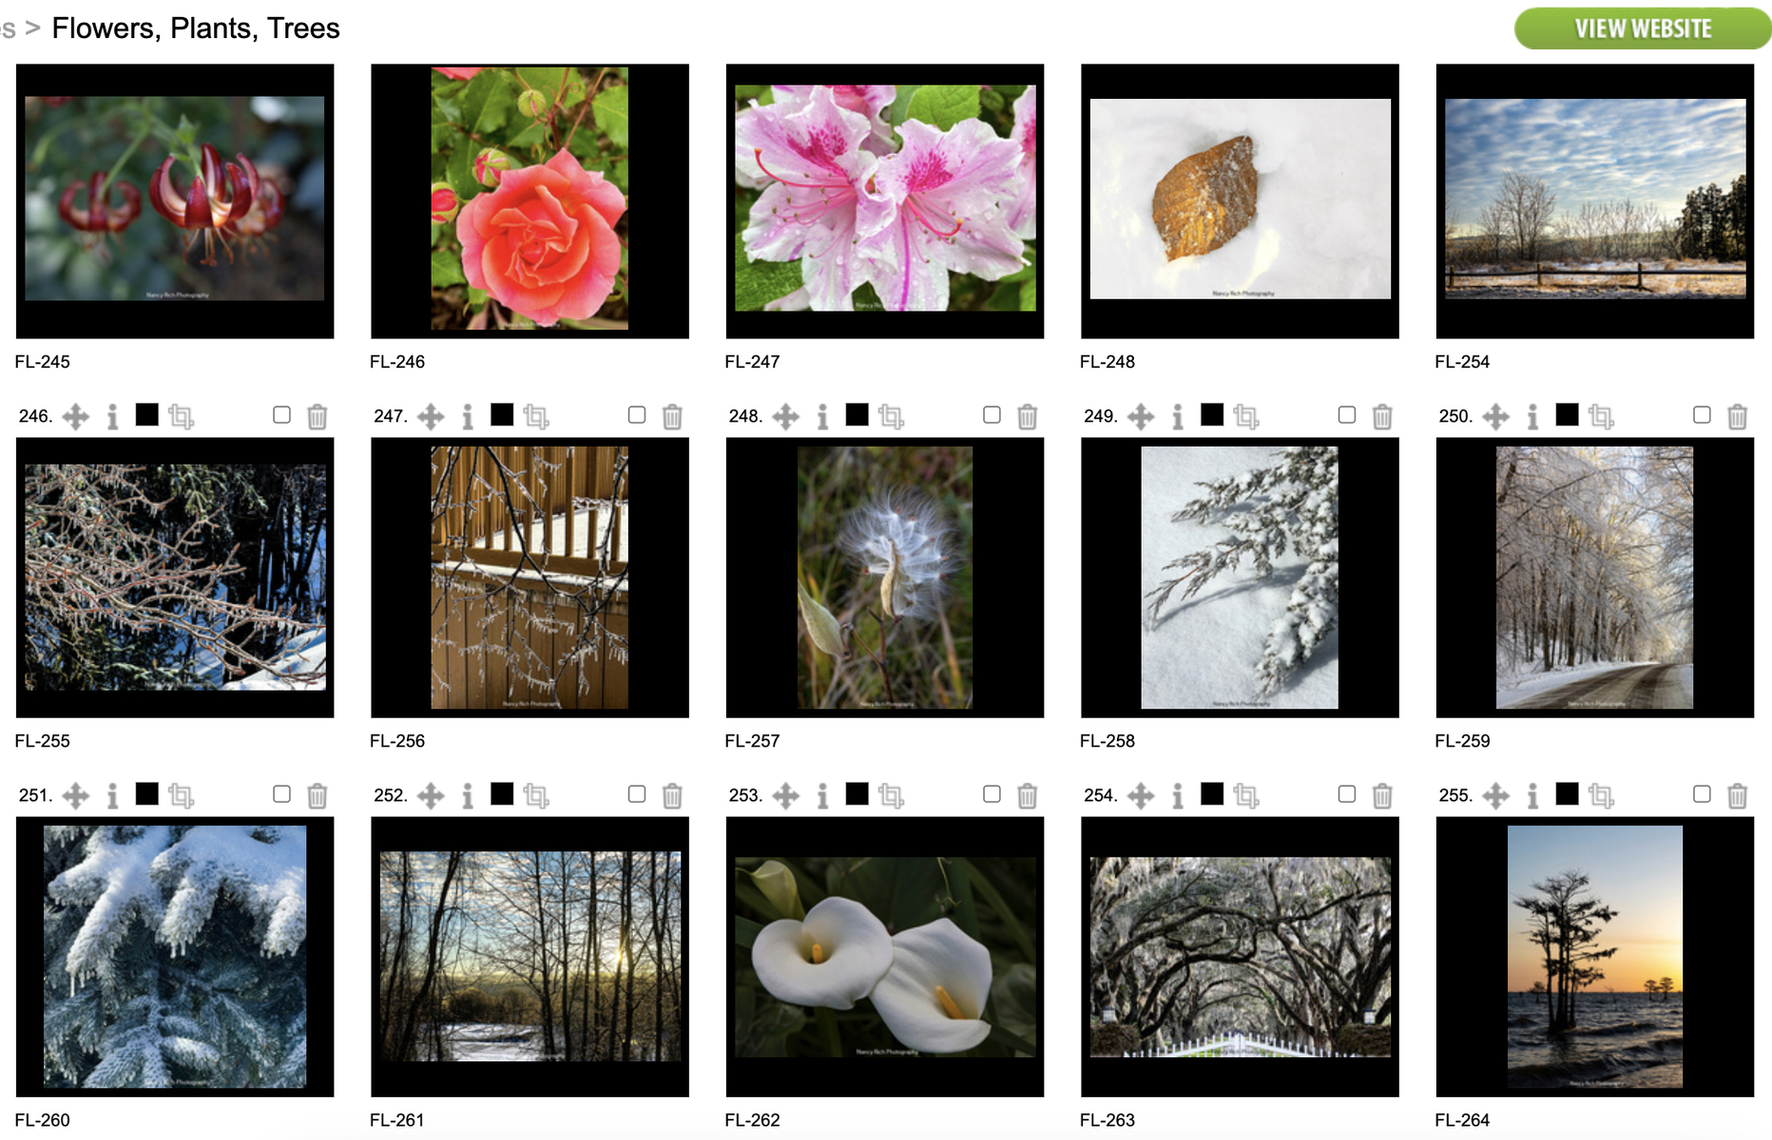Click the black color swatch for image 248
This screenshot has width=1772, height=1140.
857,414
